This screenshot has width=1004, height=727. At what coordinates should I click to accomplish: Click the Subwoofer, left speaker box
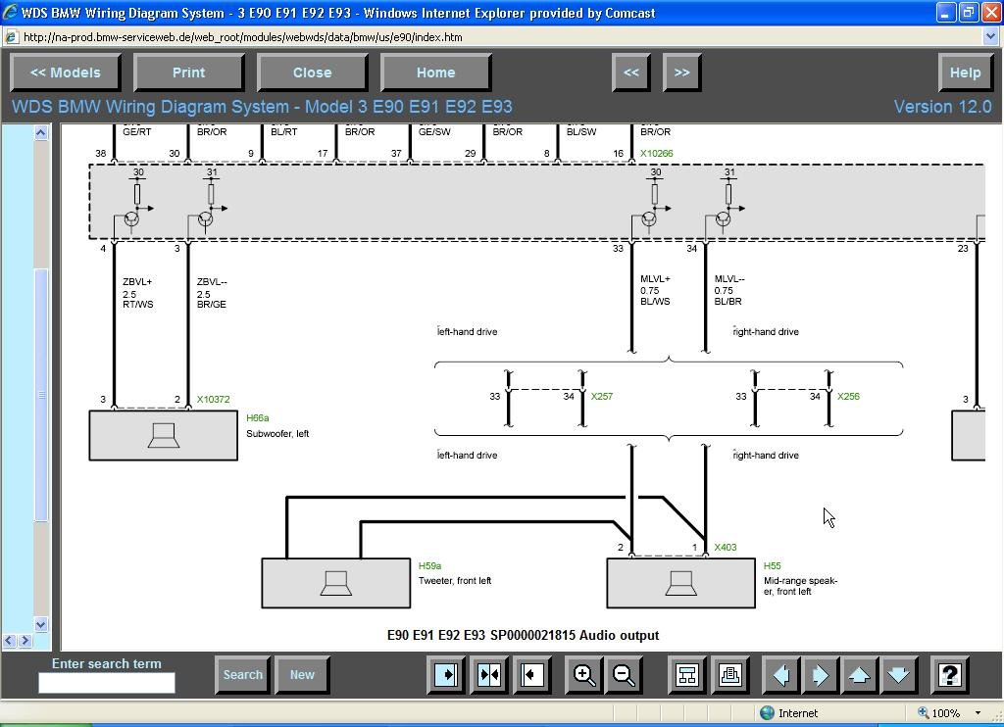coord(164,435)
